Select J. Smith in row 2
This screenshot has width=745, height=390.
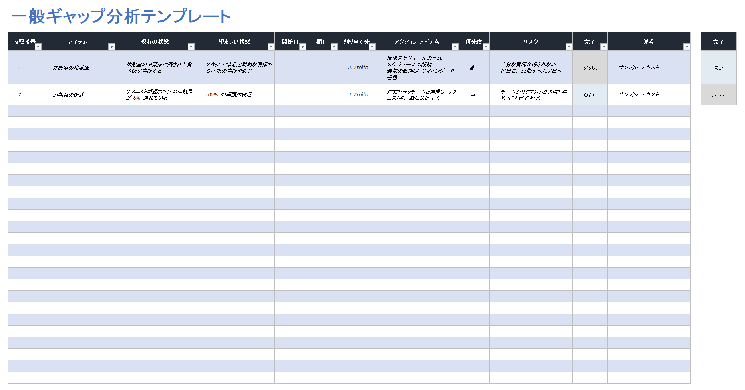click(357, 95)
